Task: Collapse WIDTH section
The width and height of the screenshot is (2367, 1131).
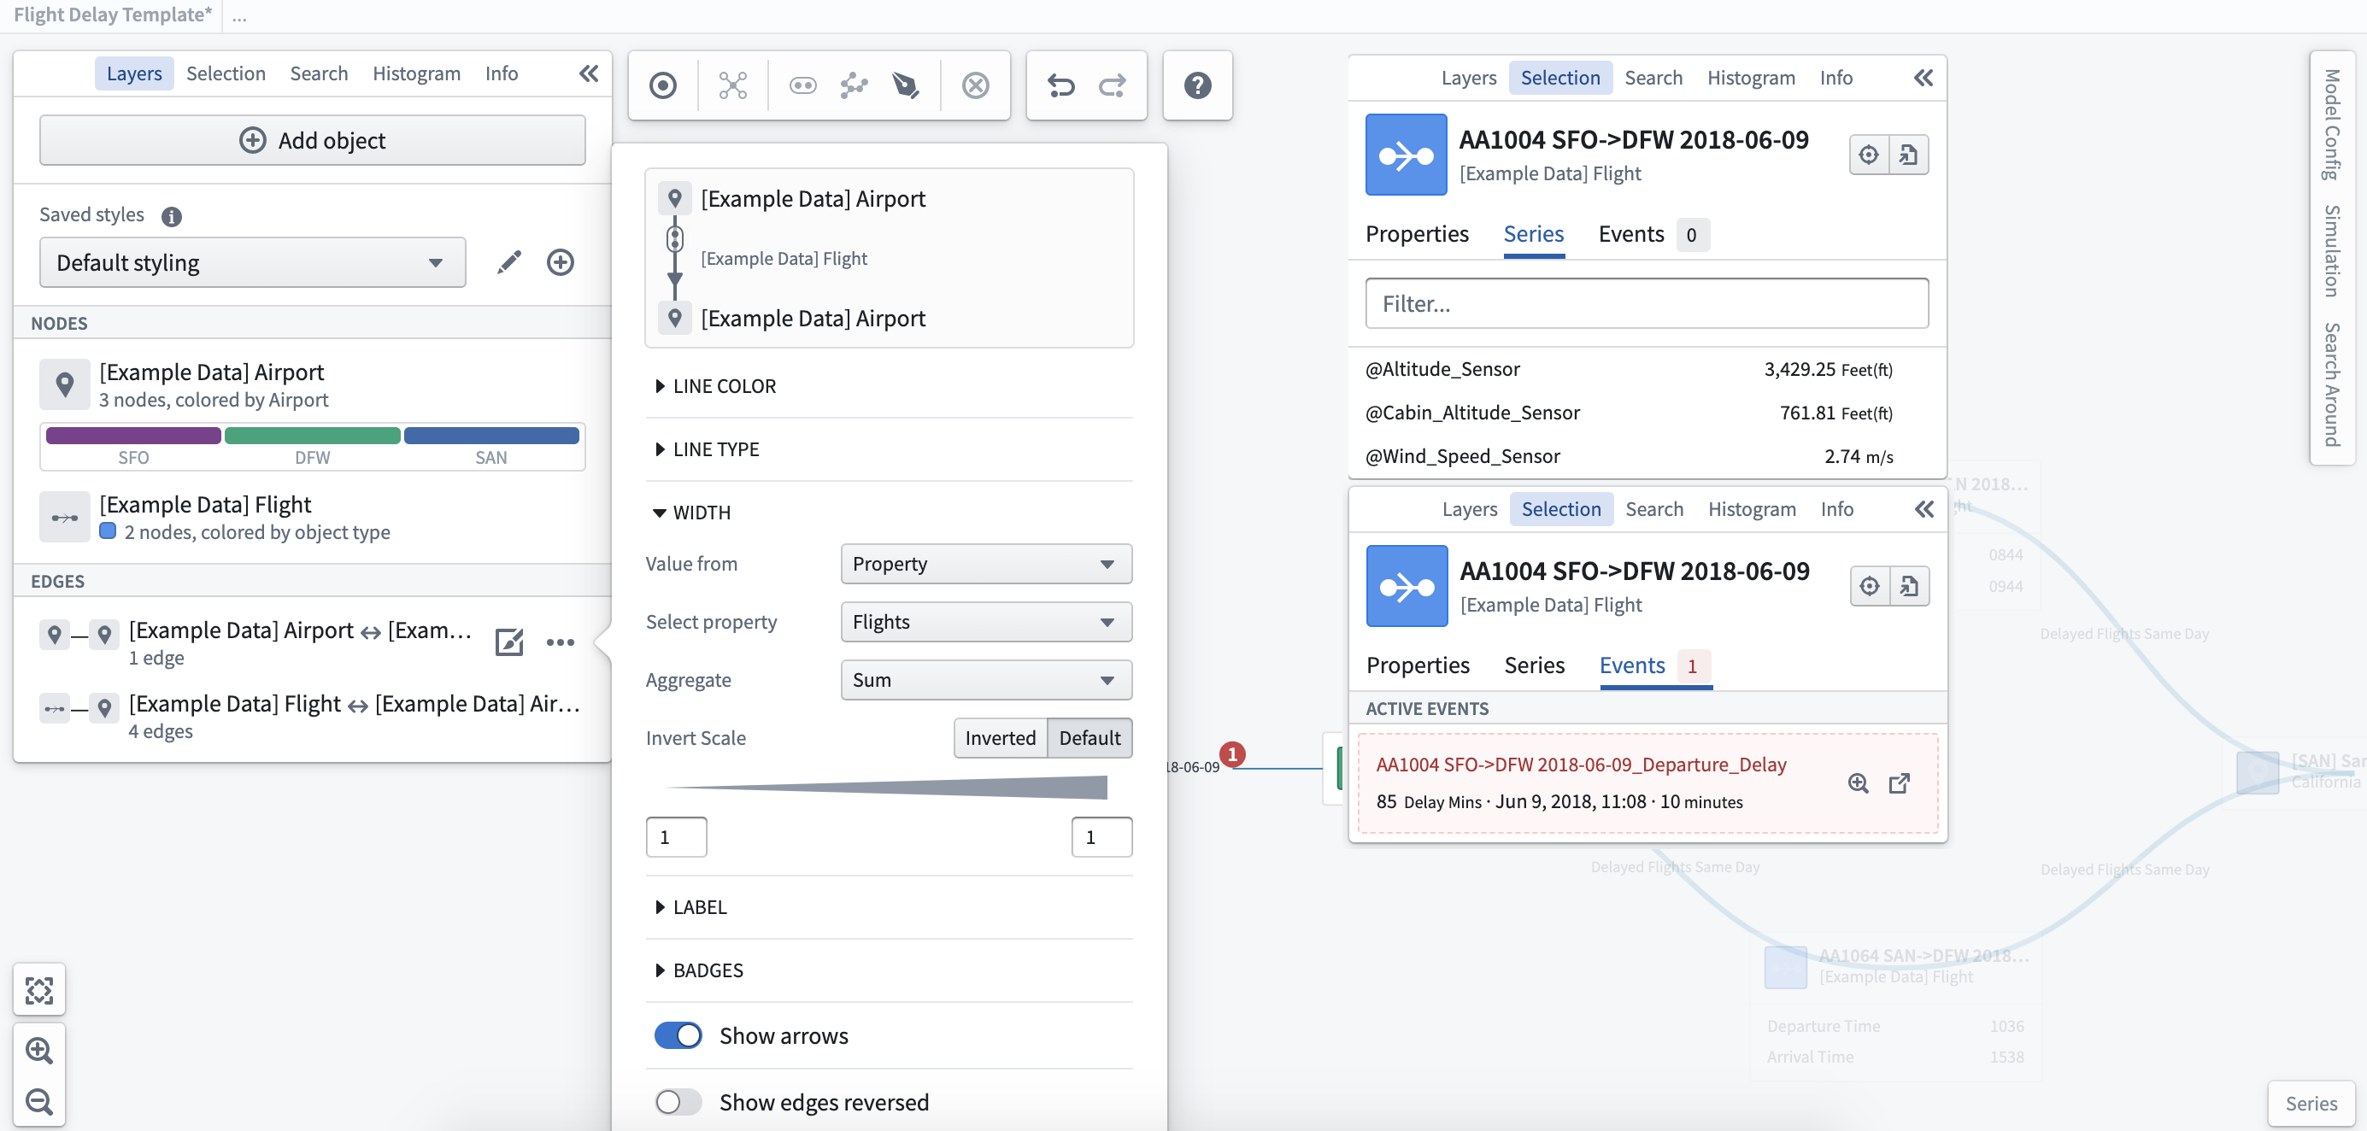Action: [x=691, y=513]
